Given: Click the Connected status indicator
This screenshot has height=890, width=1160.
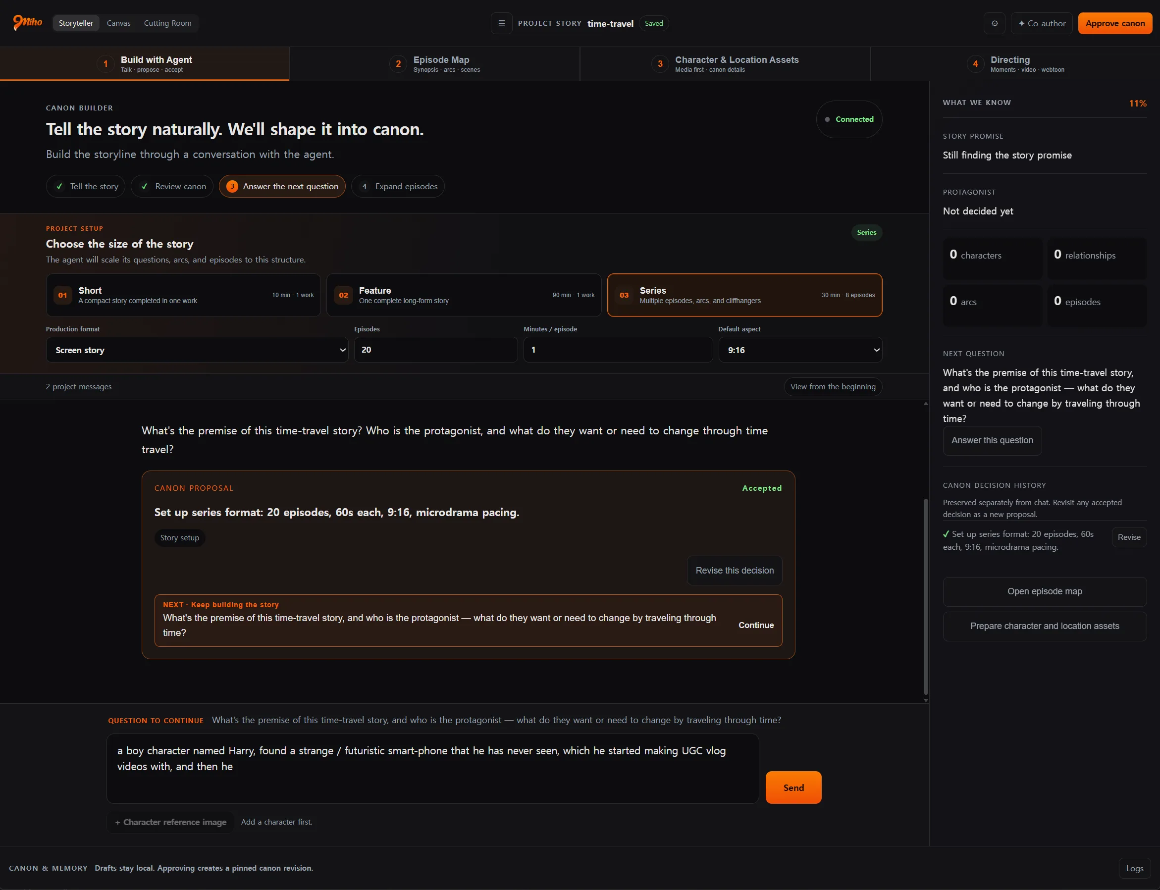Looking at the screenshot, I should tap(849, 120).
